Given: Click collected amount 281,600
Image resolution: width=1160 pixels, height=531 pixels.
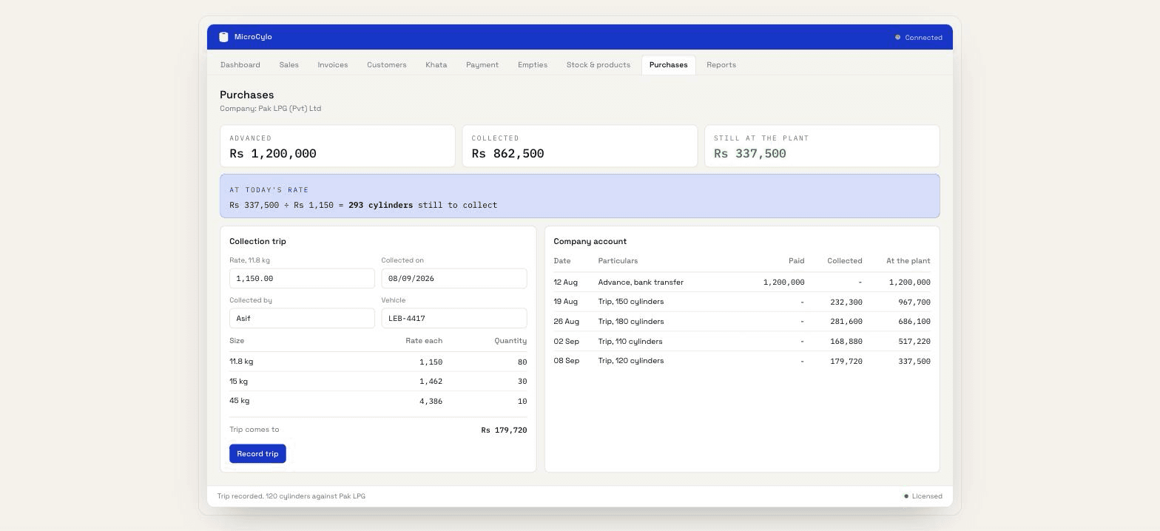Looking at the screenshot, I should 846,322.
